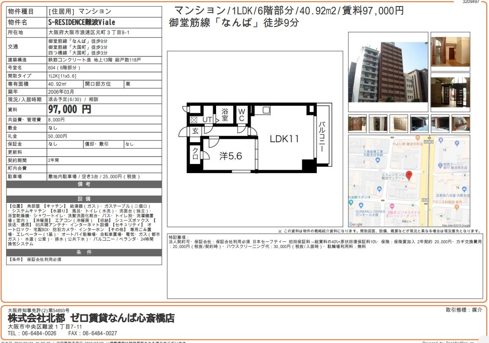
Task: Click the 浴室 bathroom on the floor plan
Action: point(225,114)
